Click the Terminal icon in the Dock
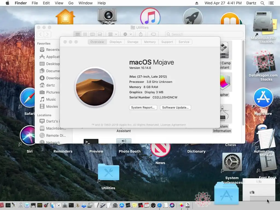The image size is (280, 210). coord(71,205)
